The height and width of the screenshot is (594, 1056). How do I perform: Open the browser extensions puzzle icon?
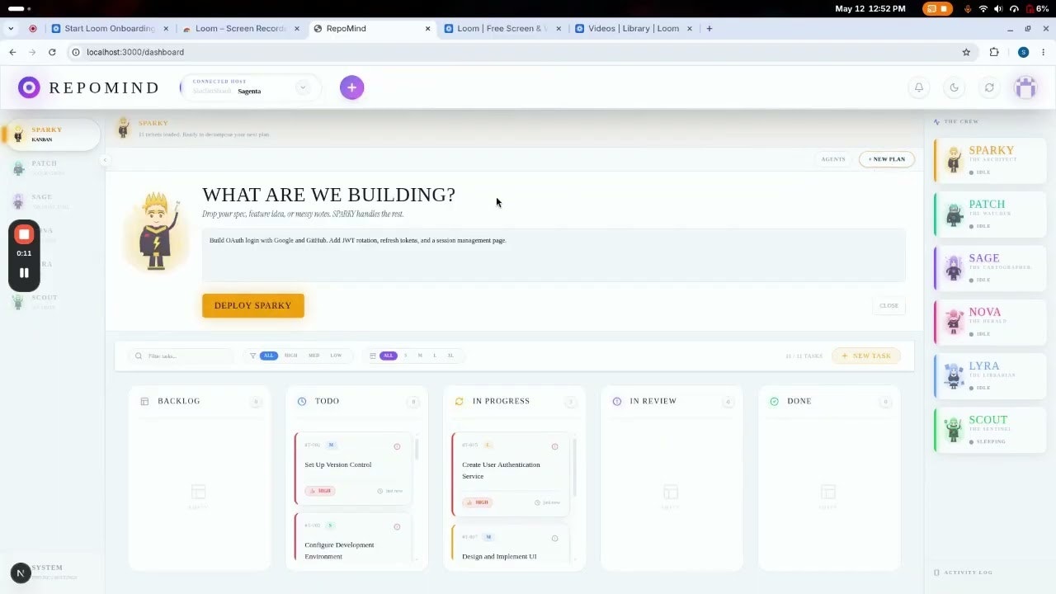coord(994,52)
